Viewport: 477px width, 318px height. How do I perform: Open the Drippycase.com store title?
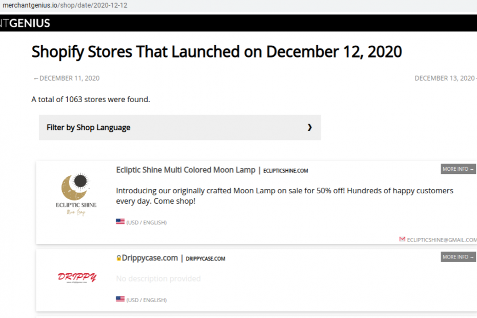(x=150, y=258)
